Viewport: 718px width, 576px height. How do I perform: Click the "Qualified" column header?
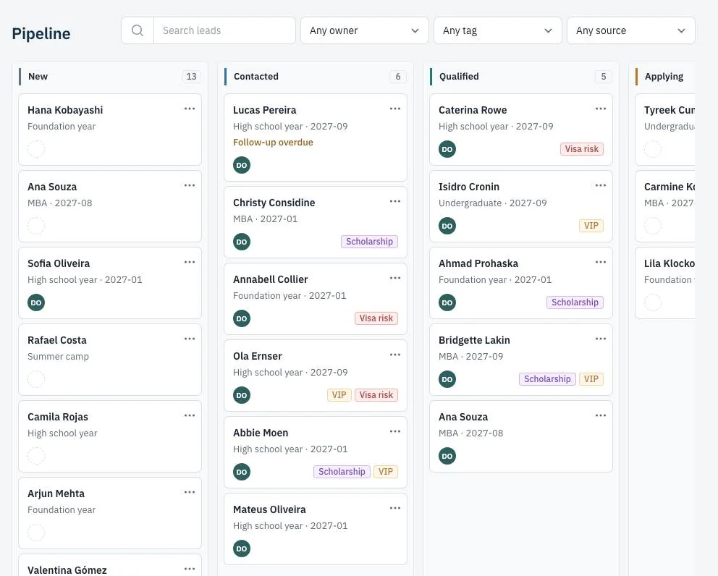[459, 77]
